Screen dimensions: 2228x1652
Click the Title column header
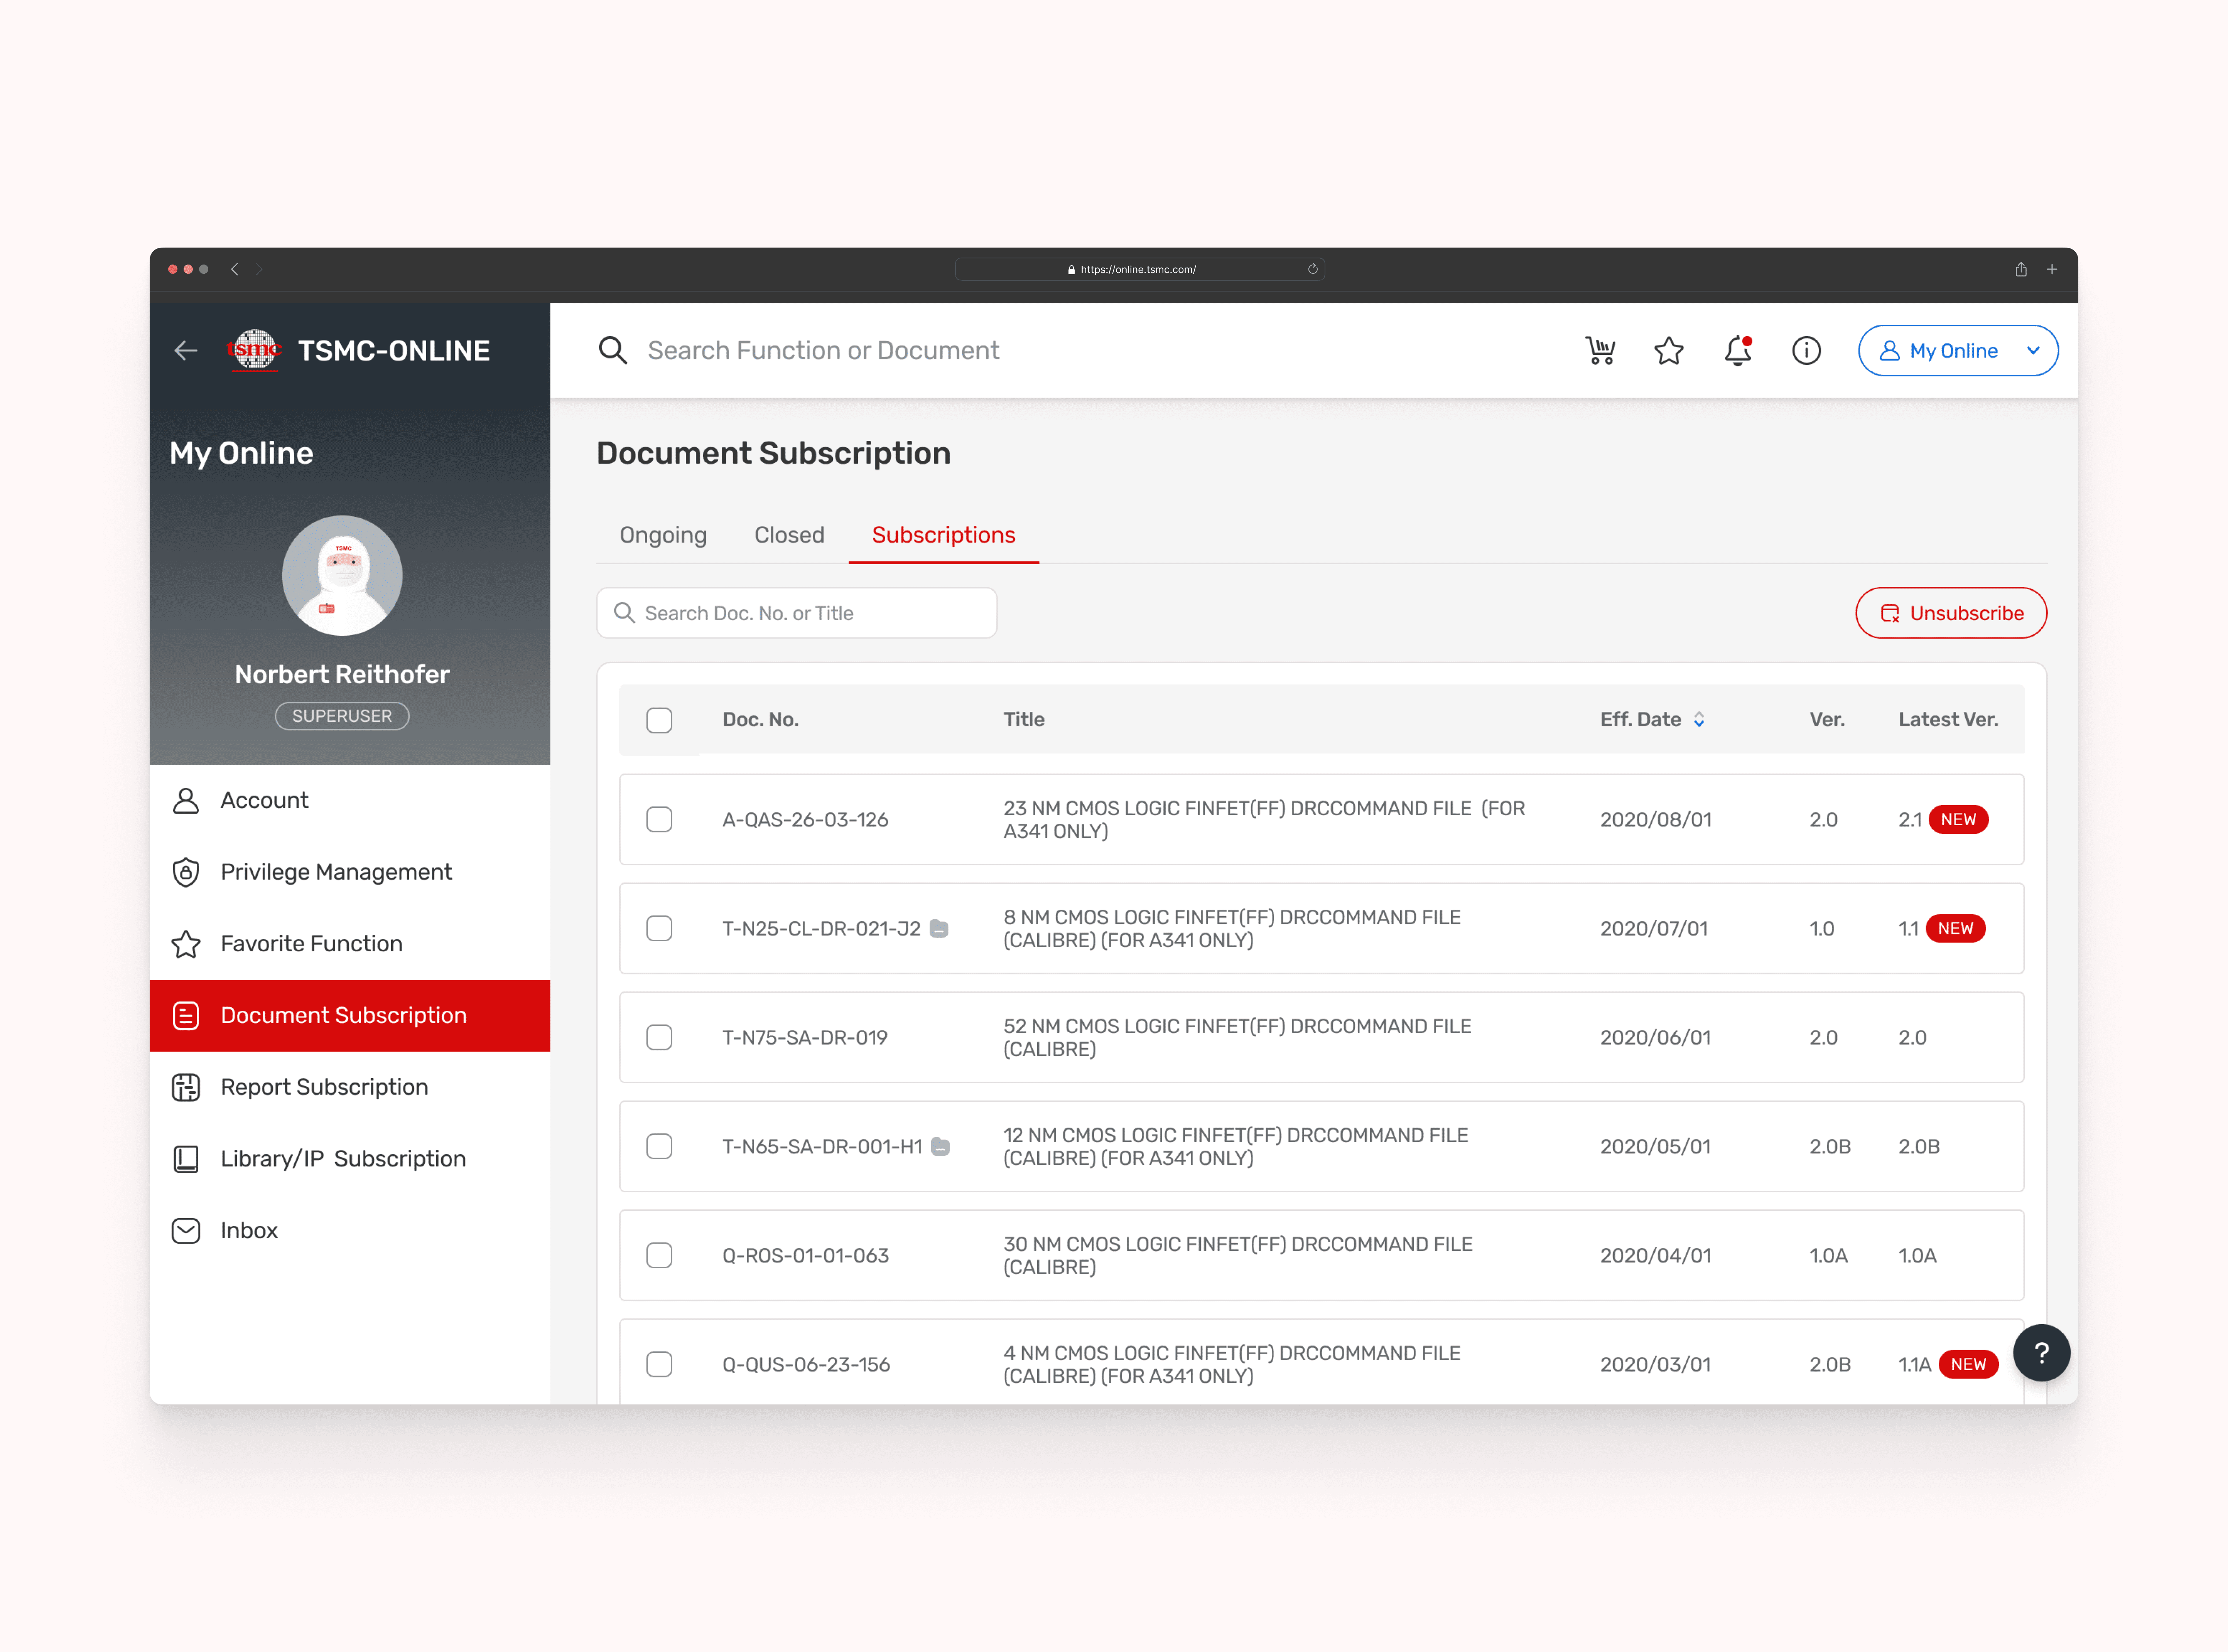point(1024,720)
